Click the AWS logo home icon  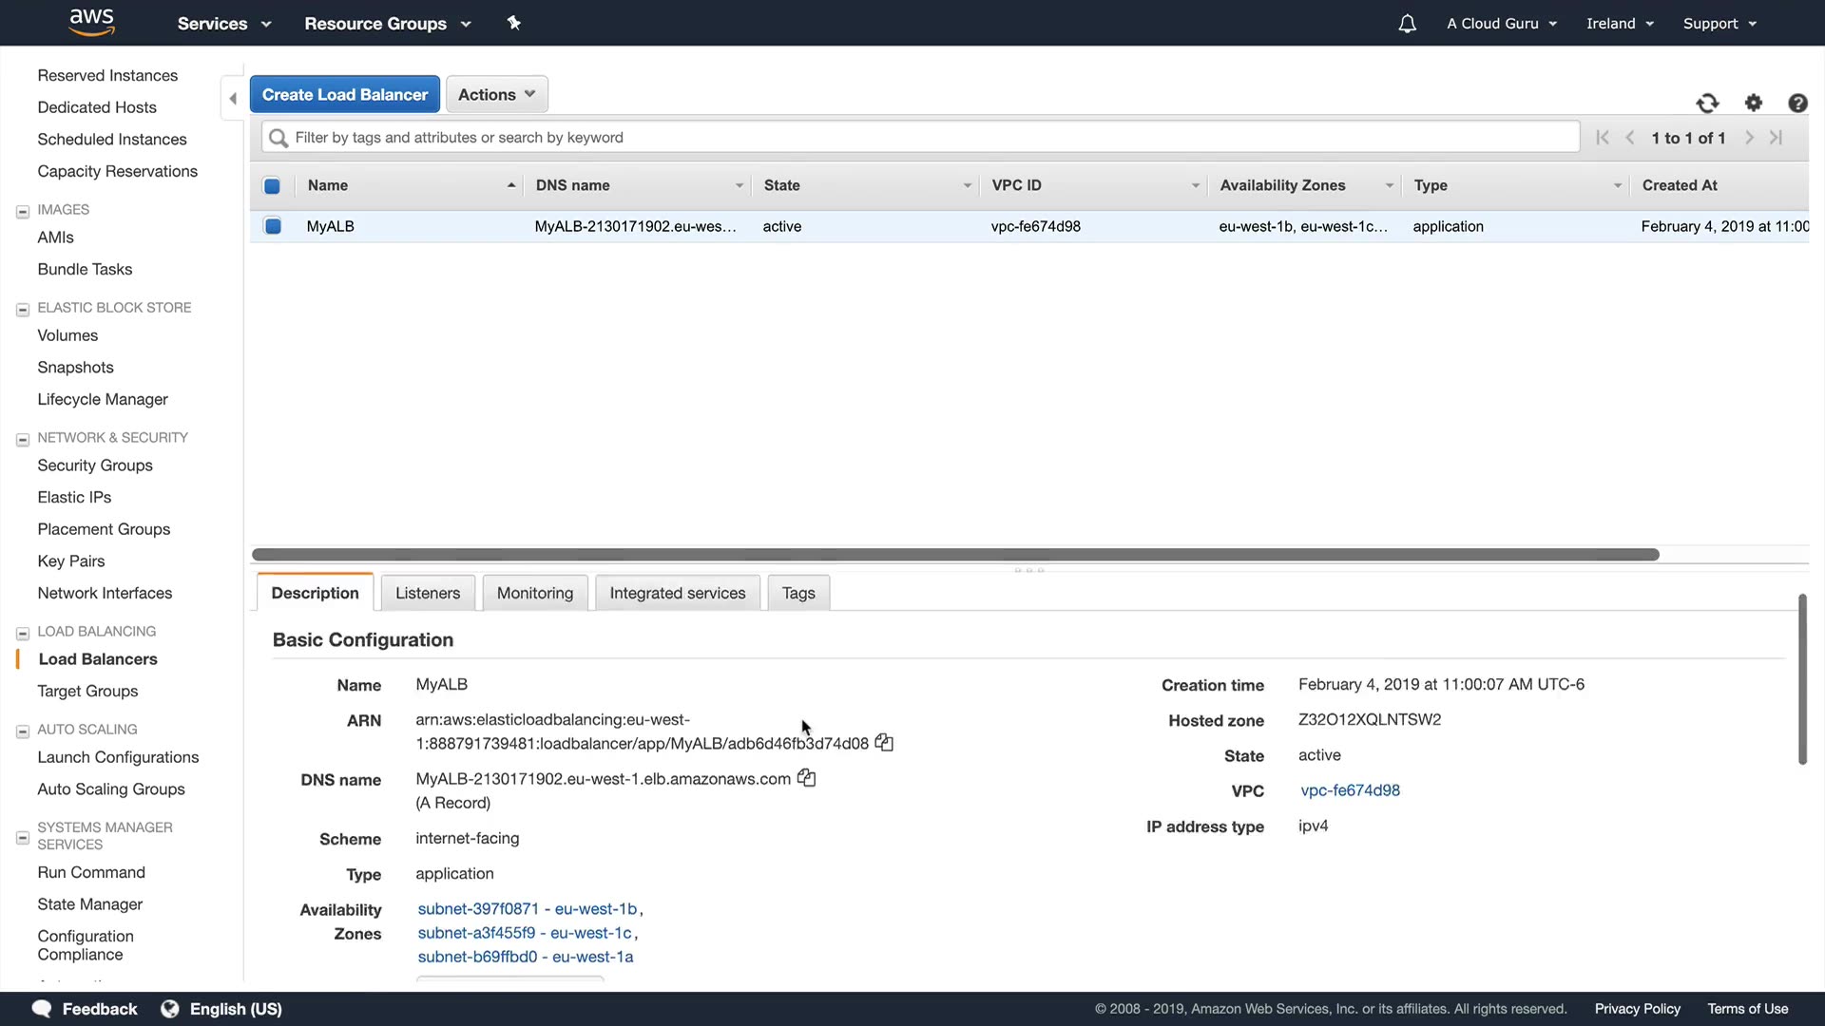(x=91, y=22)
